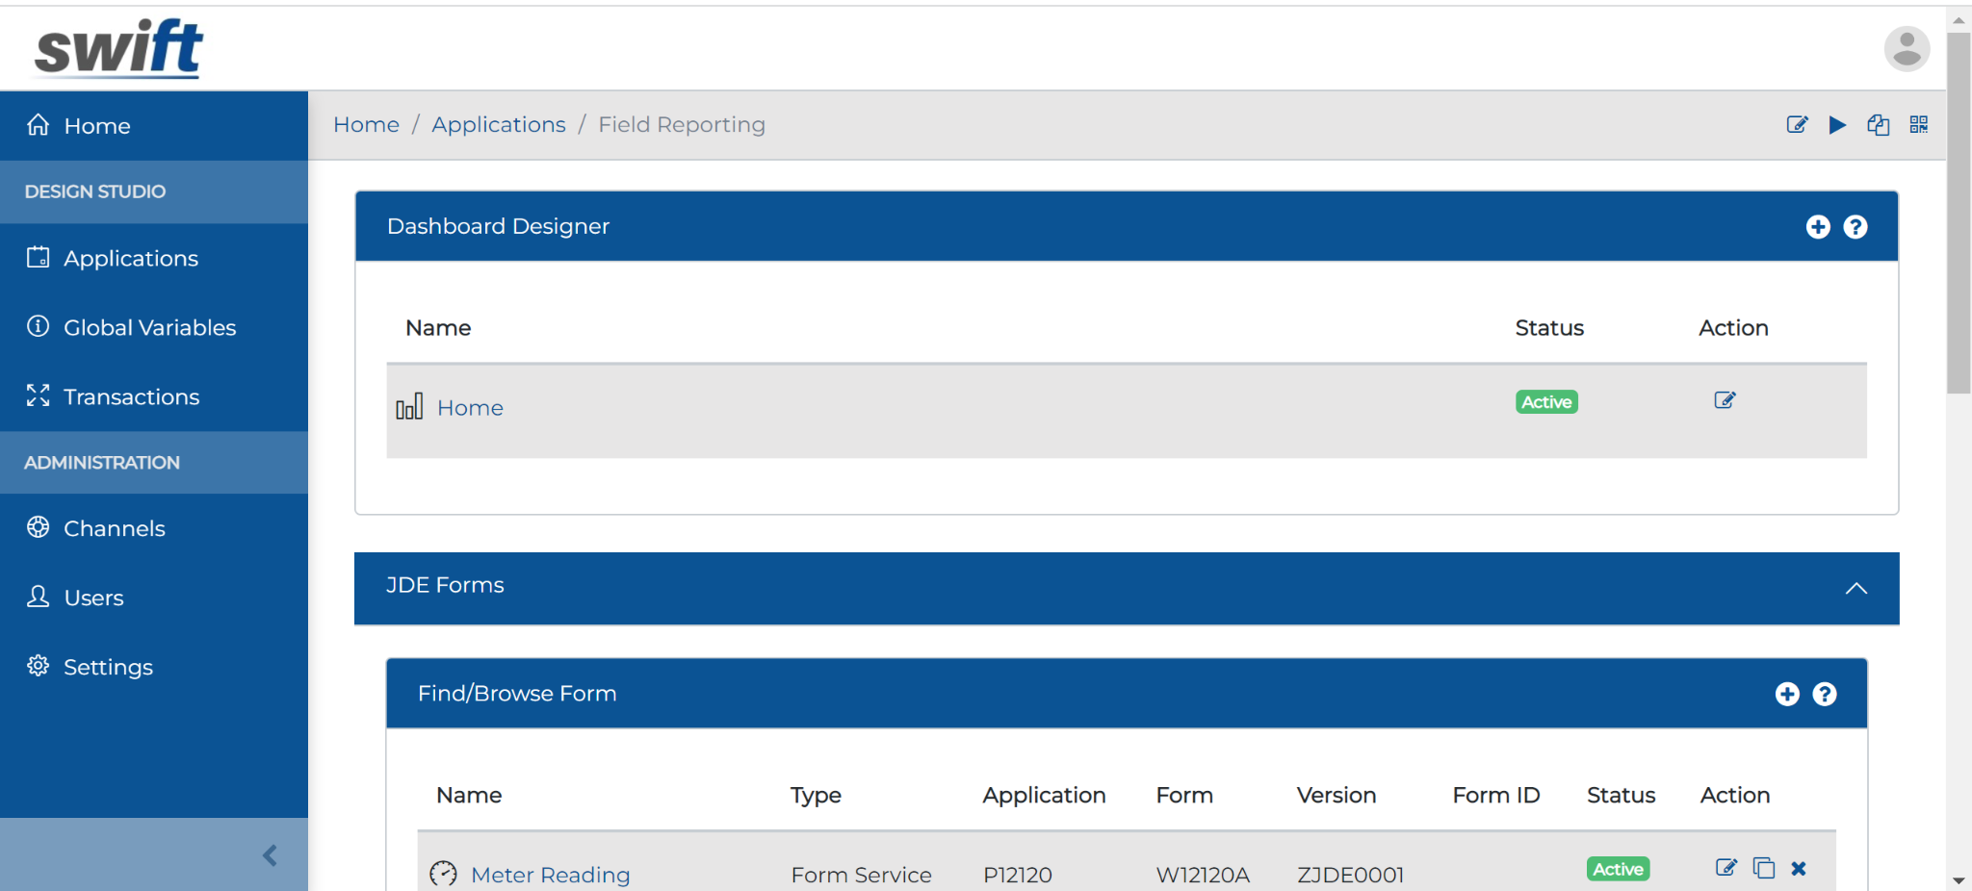Collapse the left sidebar
This screenshot has width=1972, height=891.
269,854
